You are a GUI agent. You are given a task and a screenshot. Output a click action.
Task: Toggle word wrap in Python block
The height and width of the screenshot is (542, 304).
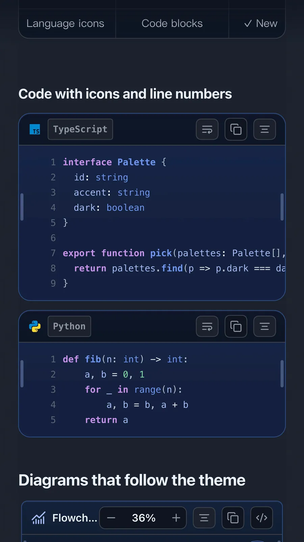click(x=207, y=326)
